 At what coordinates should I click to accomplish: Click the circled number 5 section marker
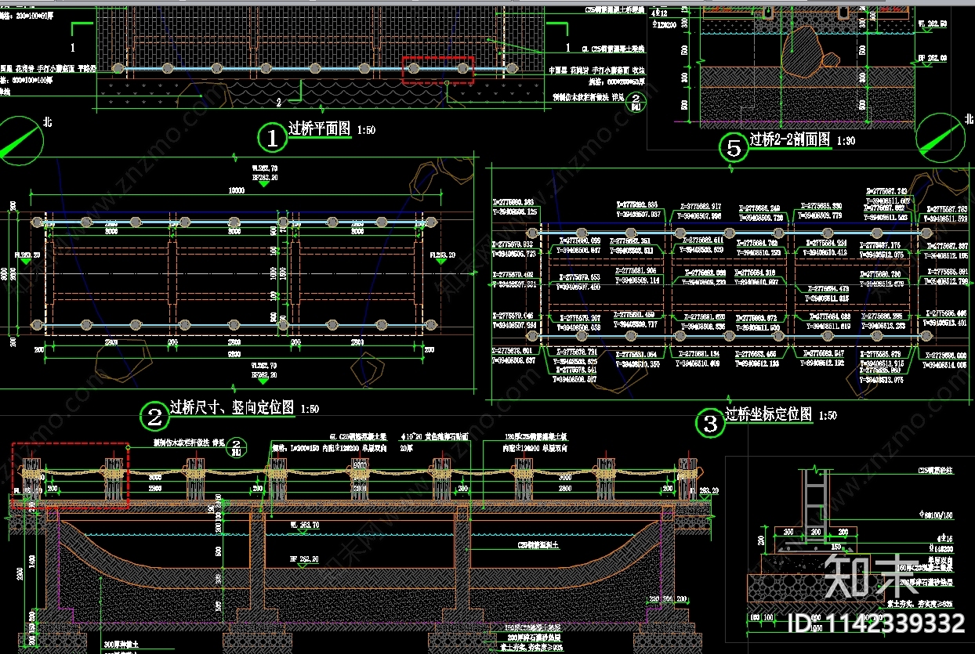click(x=734, y=148)
